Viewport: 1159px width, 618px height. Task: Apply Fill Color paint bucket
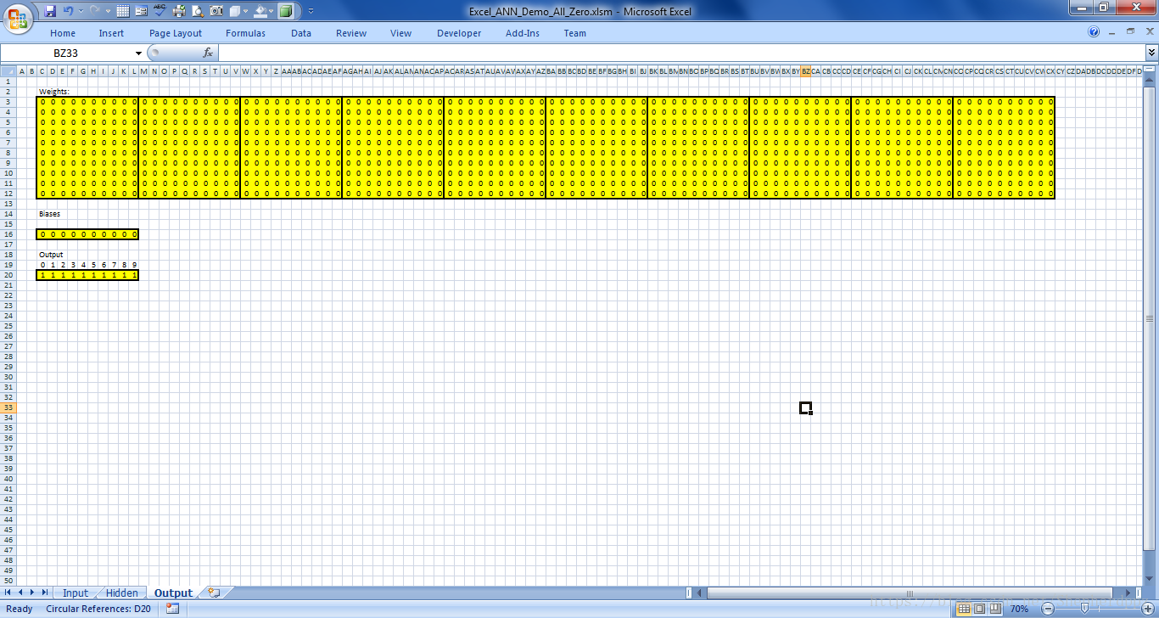click(260, 11)
